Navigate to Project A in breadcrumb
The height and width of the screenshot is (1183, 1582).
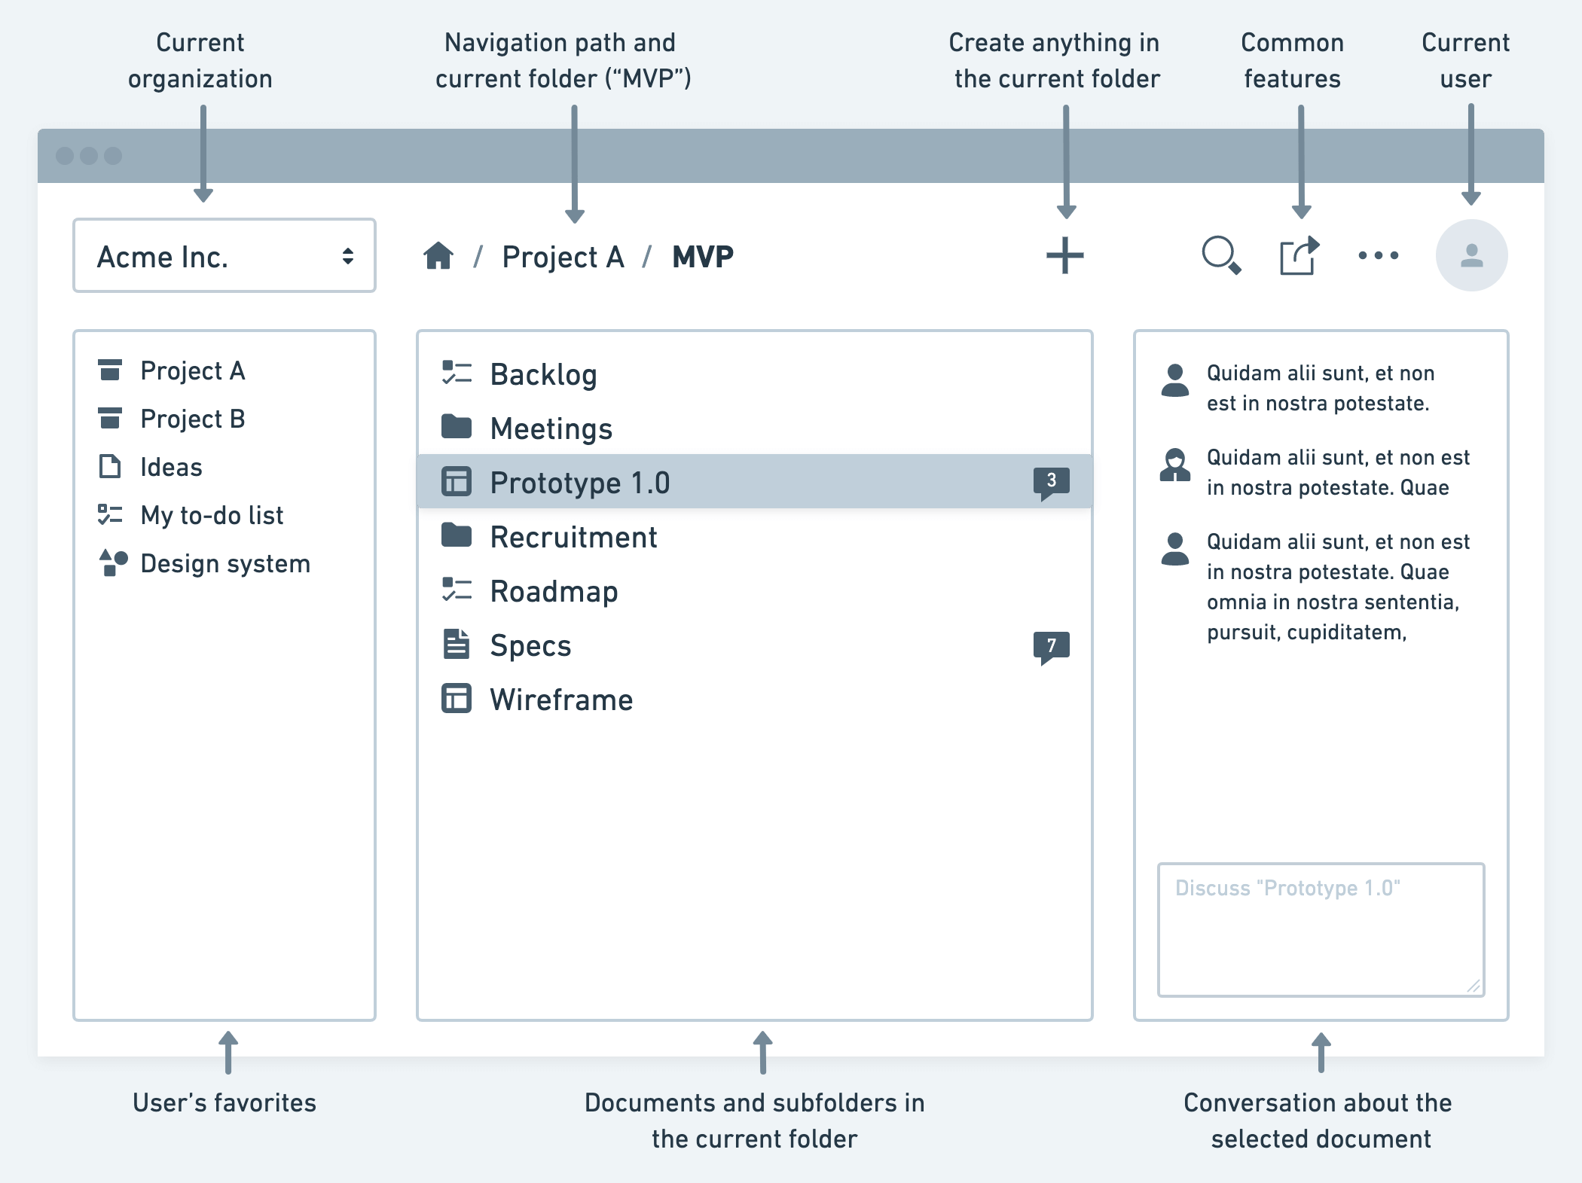(x=563, y=258)
